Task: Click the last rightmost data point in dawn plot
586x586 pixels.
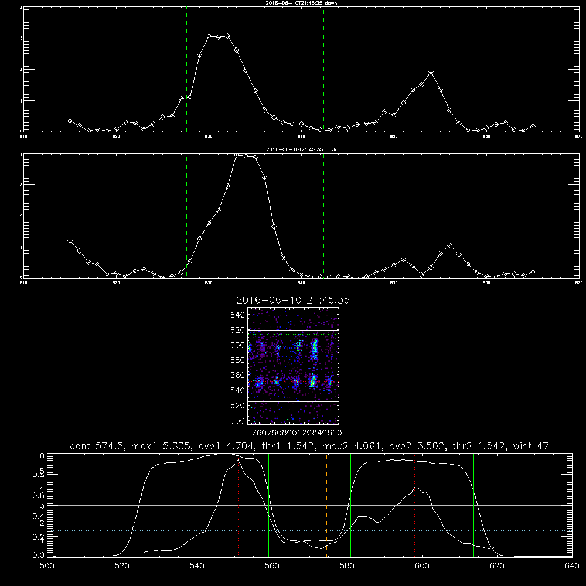Action: point(533,127)
